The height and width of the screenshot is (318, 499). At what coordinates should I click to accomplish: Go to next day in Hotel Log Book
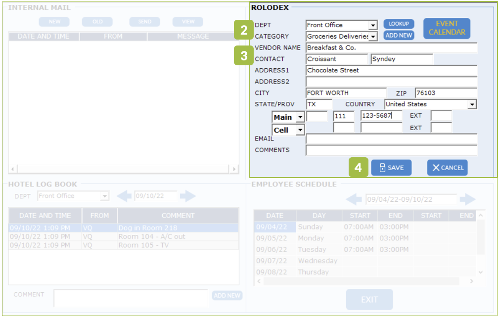click(x=187, y=196)
